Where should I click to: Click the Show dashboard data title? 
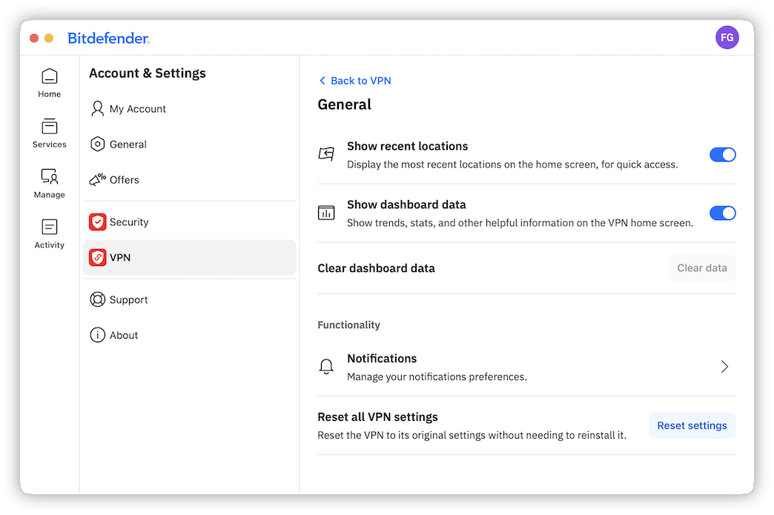coord(406,205)
